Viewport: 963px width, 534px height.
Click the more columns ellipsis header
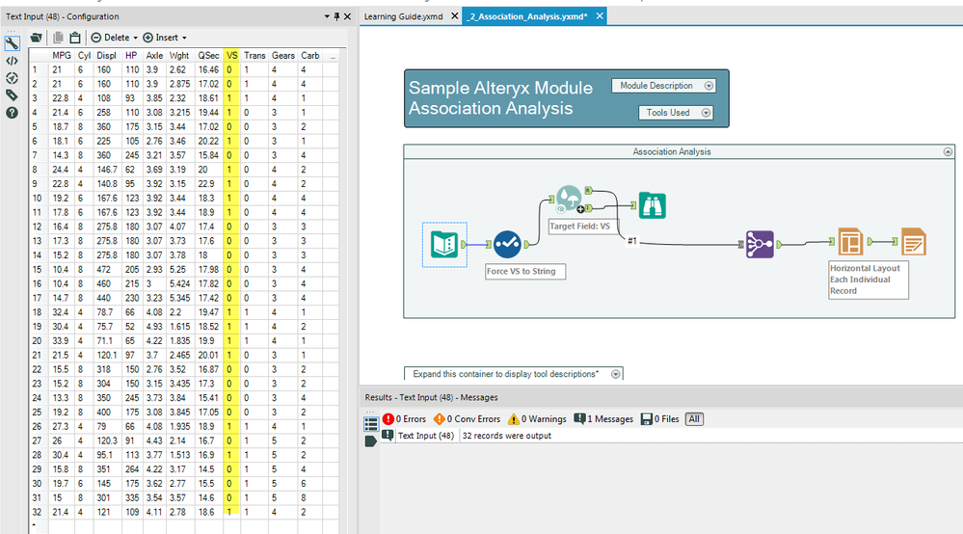tap(333, 56)
